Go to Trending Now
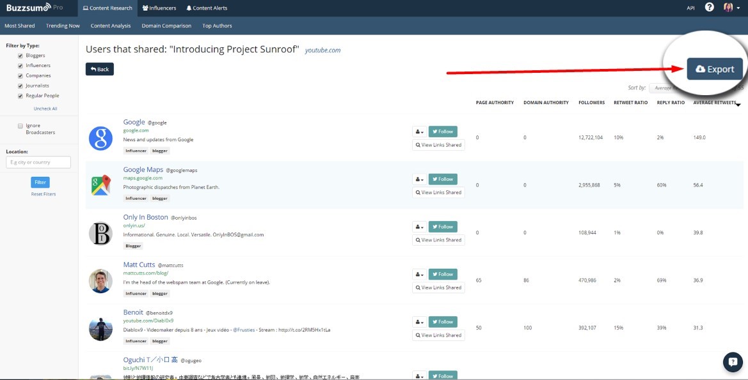Viewport: 748px width, 380px height. 63,26
